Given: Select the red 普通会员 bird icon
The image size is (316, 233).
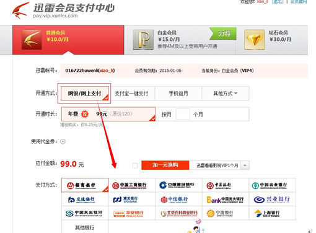Looking at the screenshot, I should 32,40.
